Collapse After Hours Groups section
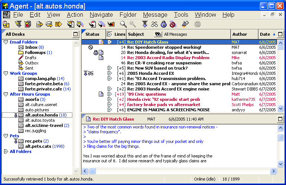This screenshot has width=286, height=185. tap(6, 94)
